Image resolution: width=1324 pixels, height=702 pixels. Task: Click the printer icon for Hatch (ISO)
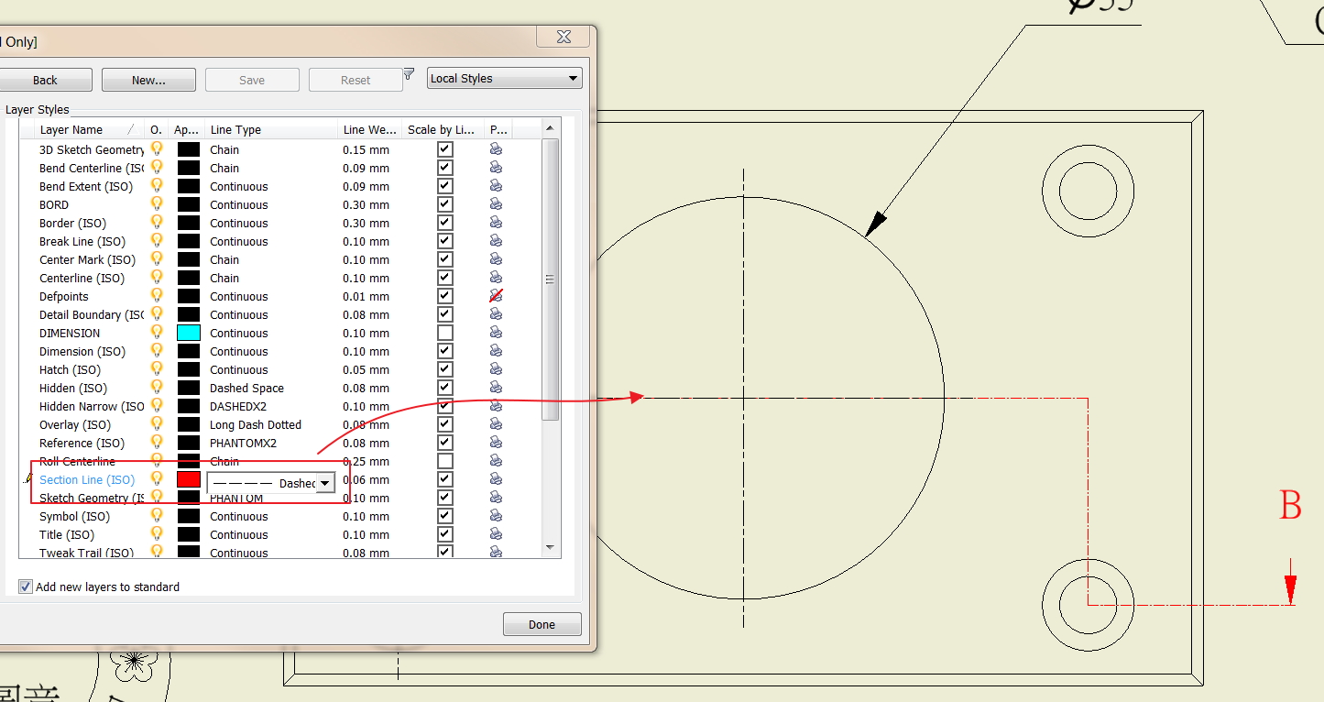point(495,368)
